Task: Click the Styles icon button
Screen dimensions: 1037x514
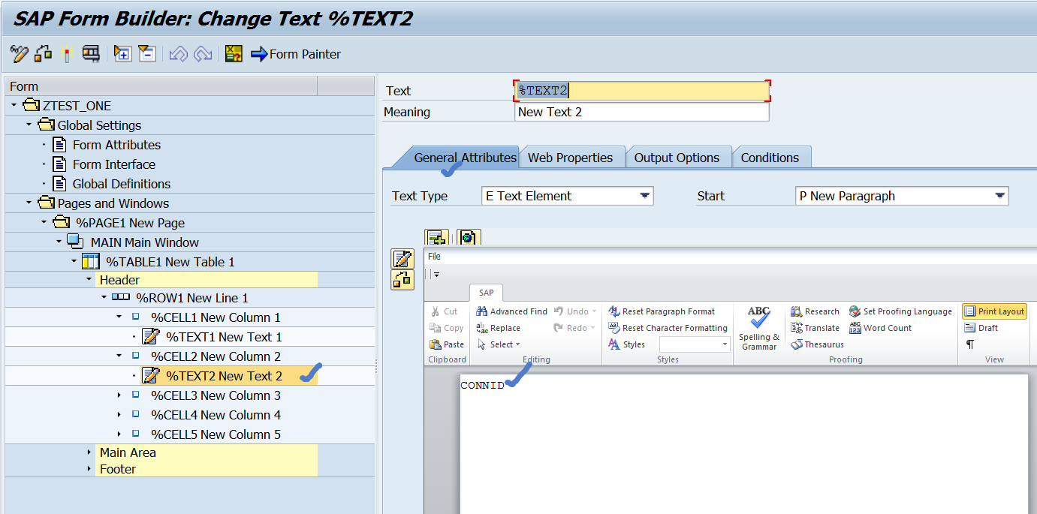Action: click(626, 344)
